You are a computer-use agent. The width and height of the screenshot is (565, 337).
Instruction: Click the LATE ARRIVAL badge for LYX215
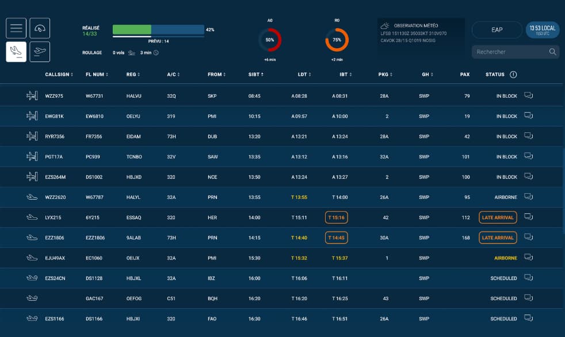(x=498, y=217)
